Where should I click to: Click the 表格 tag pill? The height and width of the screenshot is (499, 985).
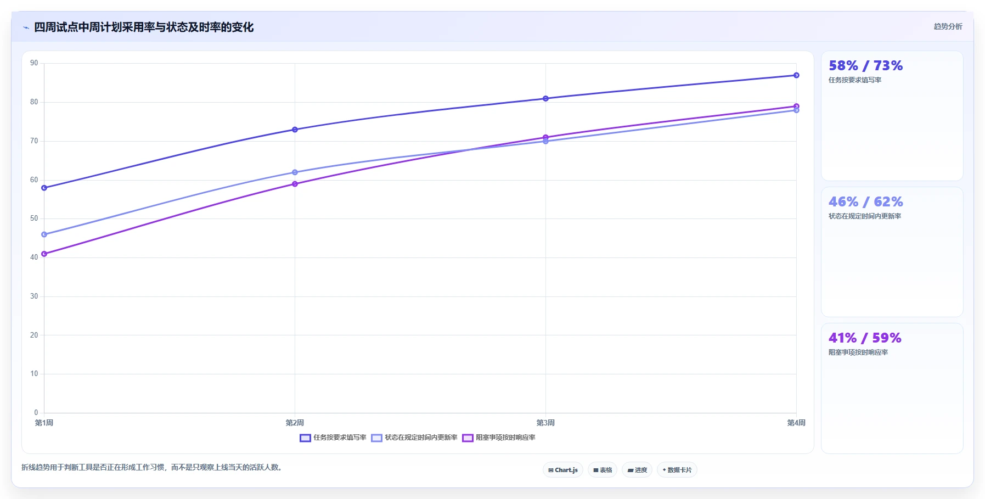point(603,470)
